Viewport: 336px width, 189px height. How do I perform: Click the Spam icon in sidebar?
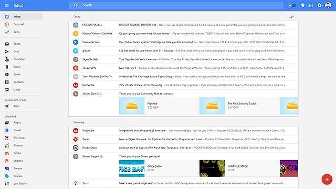(7, 75)
